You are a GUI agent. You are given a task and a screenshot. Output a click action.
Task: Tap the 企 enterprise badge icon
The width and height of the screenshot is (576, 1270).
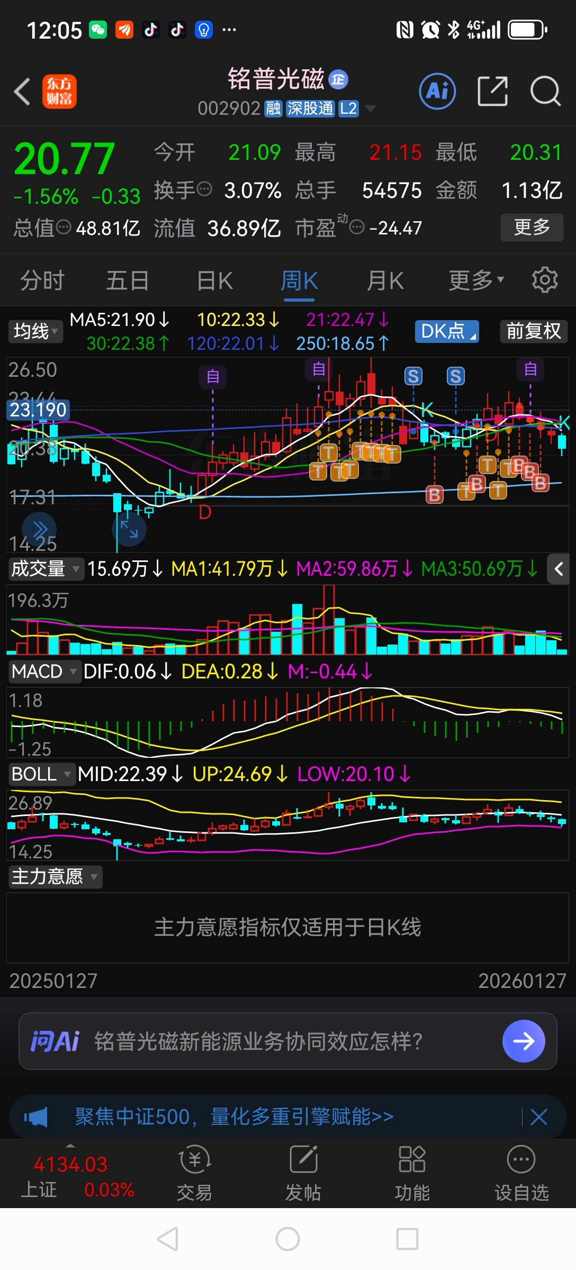coord(338,79)
